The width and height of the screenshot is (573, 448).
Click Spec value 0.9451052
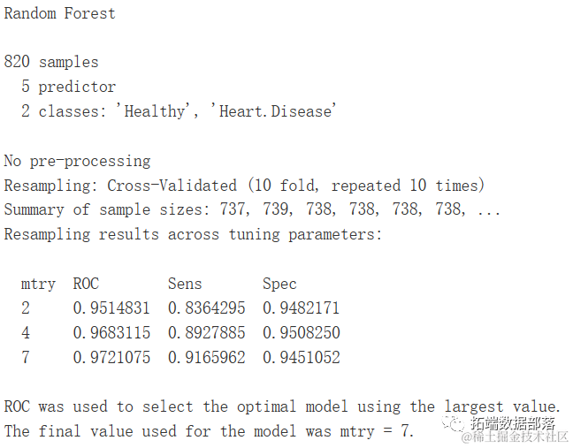click(x=302, y=358)
